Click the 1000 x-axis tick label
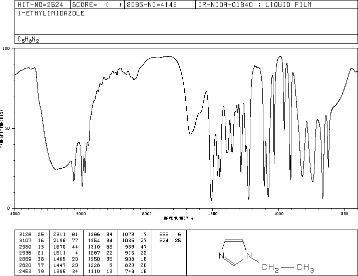358x276 pixels. 278,214
